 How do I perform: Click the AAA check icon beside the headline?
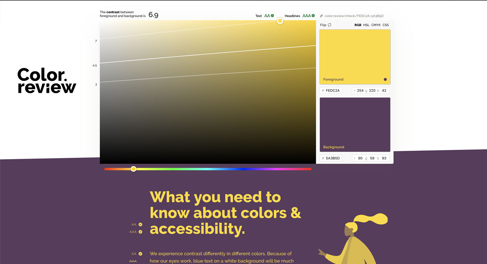point(140,232)
